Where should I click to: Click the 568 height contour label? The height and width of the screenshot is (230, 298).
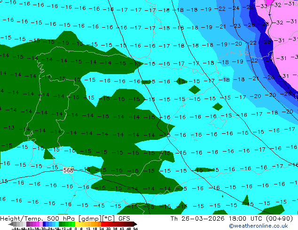68,170
